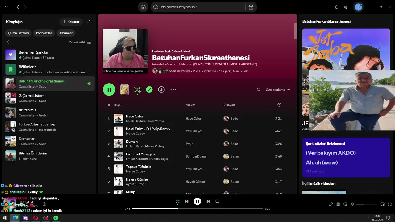Open profile avatar menu
Screen dimensions: 395x222
point(358,7)
